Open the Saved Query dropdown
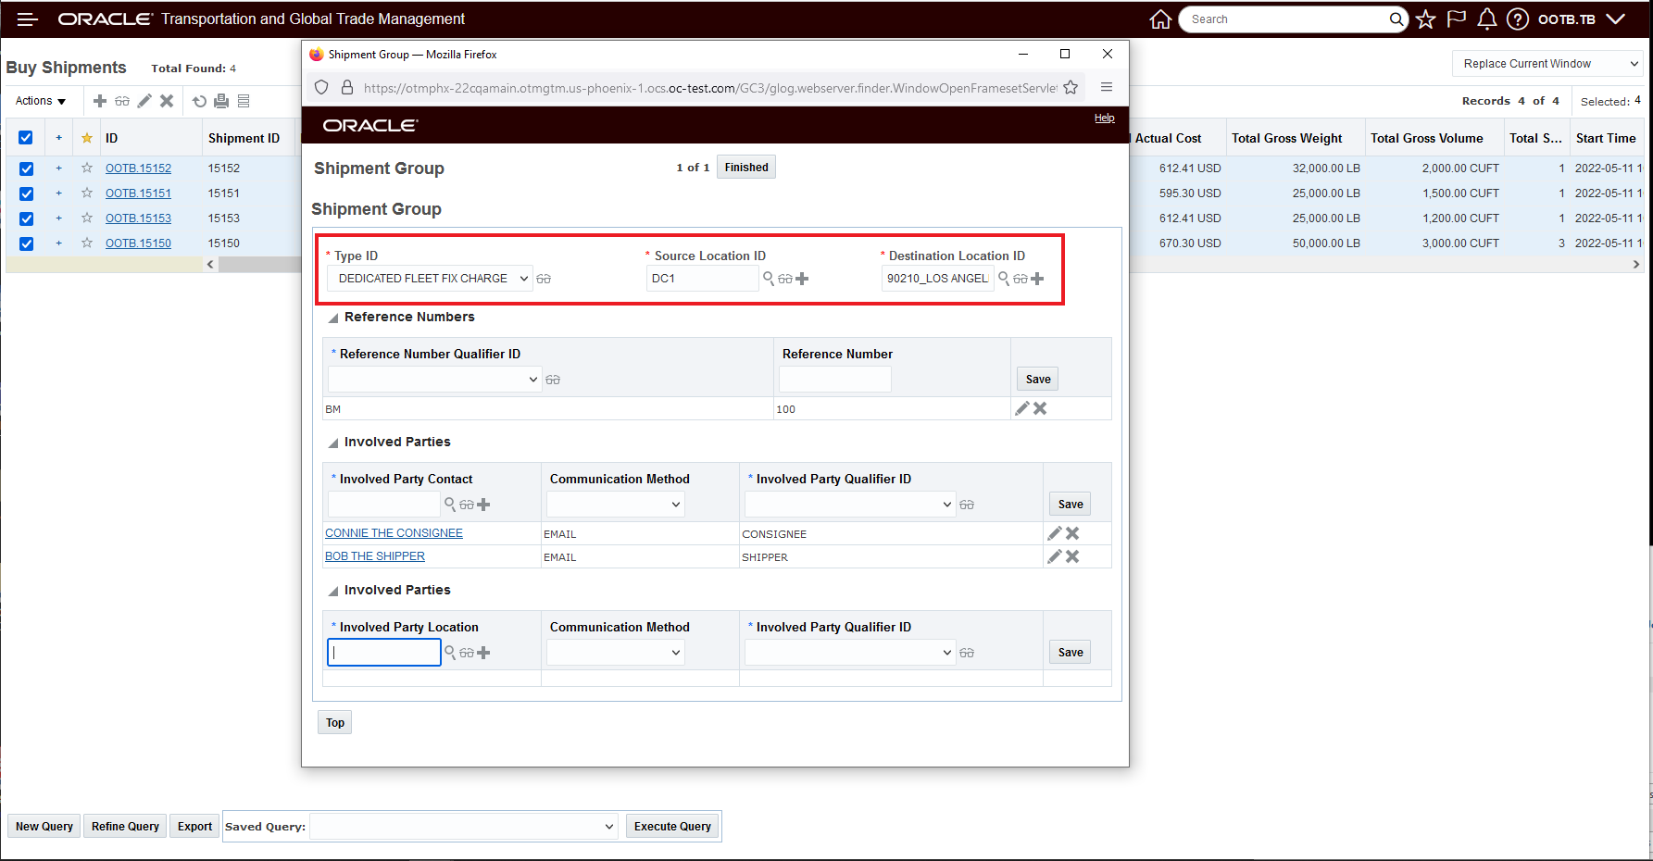This screenshot has width=1653, height=861. (x=464, y=826)
